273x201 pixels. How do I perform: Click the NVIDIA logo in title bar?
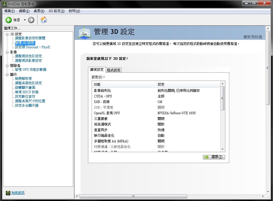pos(4,4)
